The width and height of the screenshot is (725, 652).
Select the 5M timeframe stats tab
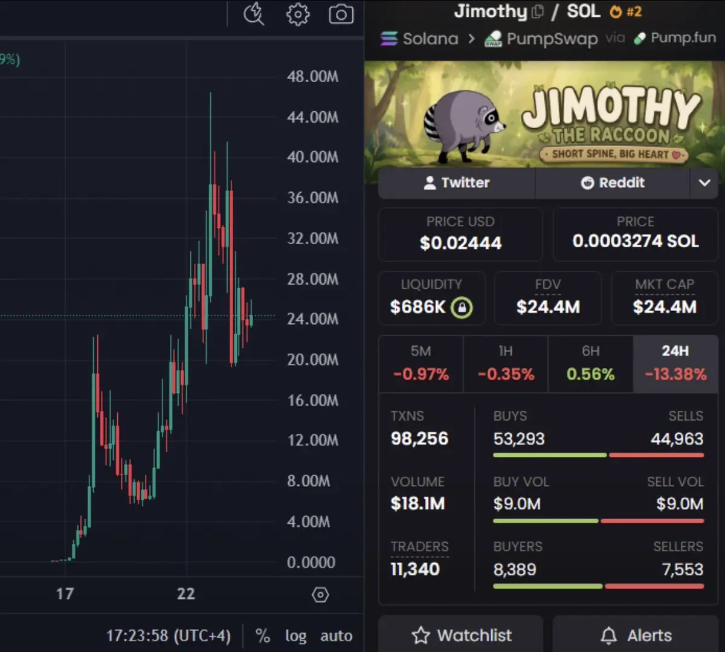(x=421, y=364)
